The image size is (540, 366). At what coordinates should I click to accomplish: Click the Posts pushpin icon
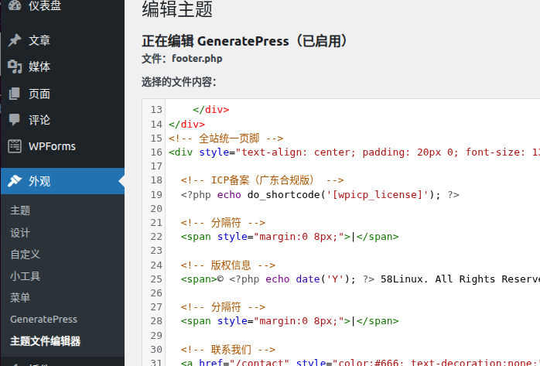point(15,40)
